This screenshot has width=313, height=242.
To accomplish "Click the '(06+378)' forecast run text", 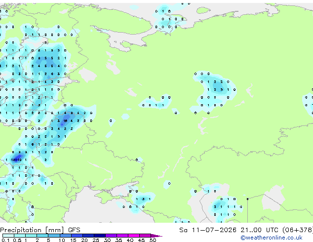I will [298, 230].
